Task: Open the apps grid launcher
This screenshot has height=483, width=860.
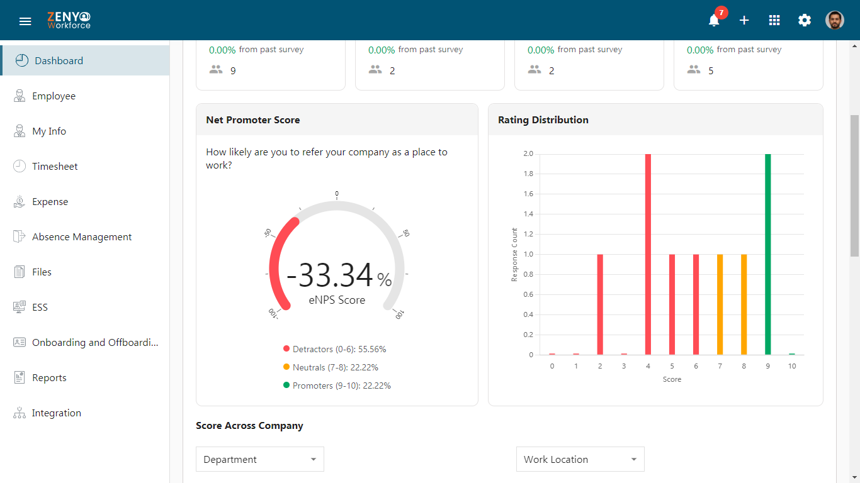Action: click(x=774, y=20)
